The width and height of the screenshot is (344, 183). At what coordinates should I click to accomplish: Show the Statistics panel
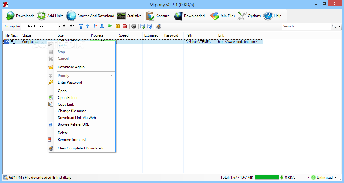point(129,16)
